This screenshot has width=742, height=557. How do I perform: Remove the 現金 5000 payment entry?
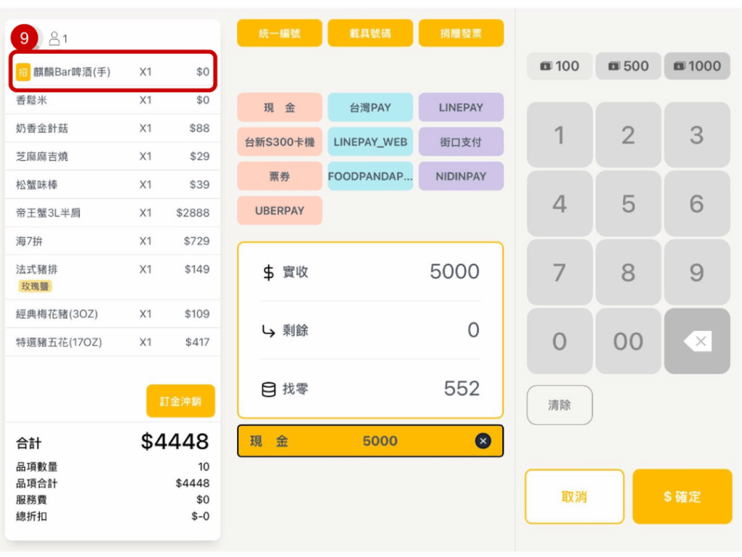pos(483,441)
